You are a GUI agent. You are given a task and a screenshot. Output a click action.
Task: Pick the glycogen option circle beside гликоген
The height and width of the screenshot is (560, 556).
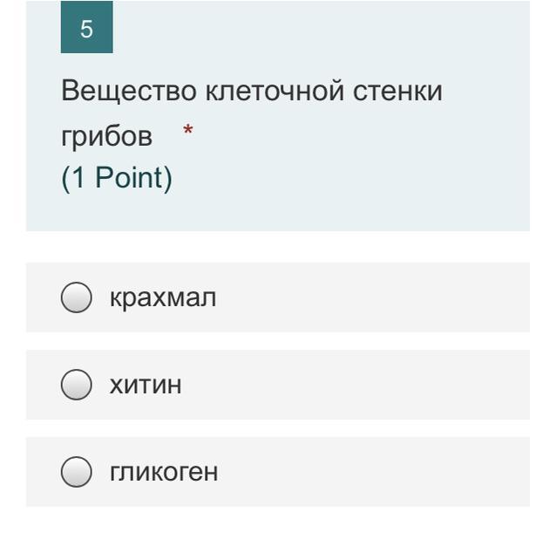coord(77,472)
